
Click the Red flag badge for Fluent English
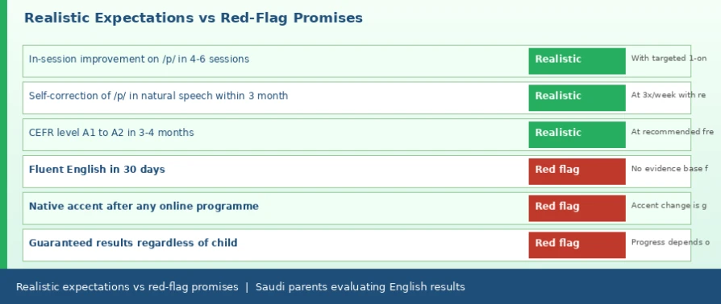tap(577, 171)
